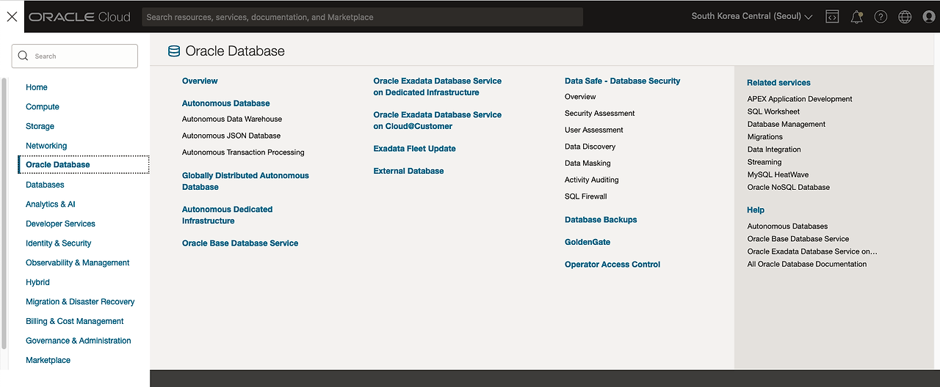Open Cloud Shell developer tools icon
940x387 pixels.
832,17
